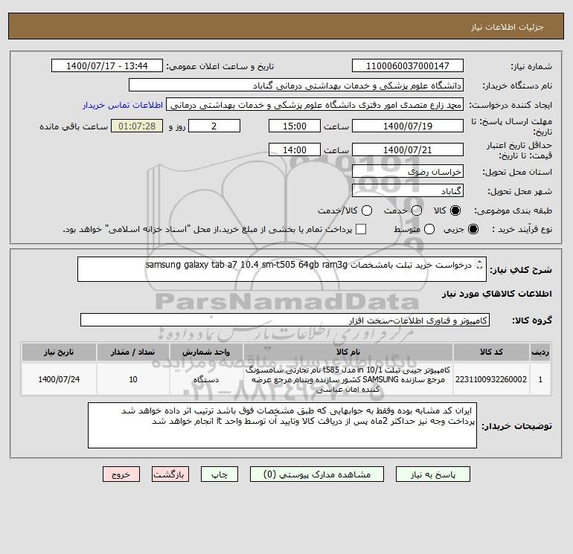Click the resize grip of the description box
Viewport: 573px width, 554px height.
pyautogui.click(x=480, y=265)
